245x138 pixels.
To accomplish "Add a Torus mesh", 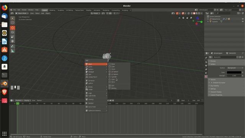I will 119,82.
